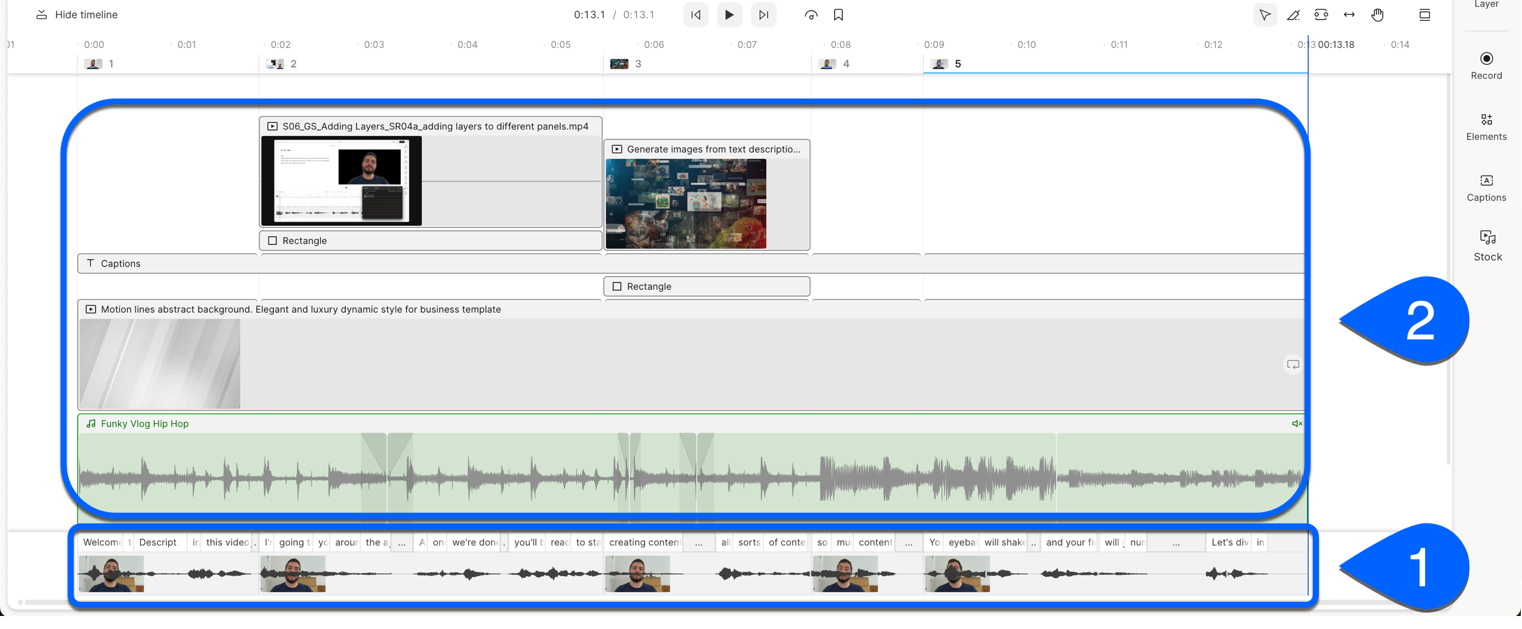Click the Hide timeline button
The image size is (1522, 629).
tap(77, 15)
